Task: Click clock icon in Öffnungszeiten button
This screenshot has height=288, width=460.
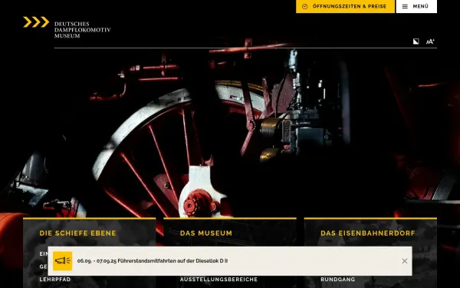Action: pos(305,6)
